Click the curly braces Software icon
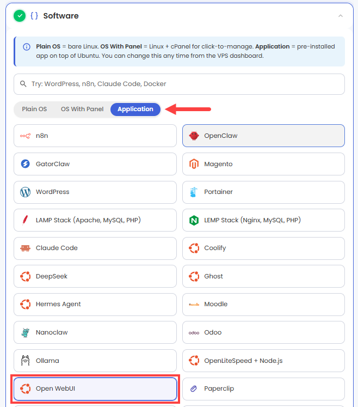The height and width of the screenshot is (407, 358). [x=34, y=16]
